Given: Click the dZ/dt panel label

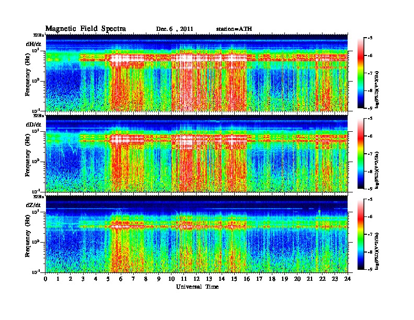Looking at the screenshot, I should [x=33, y=205].
